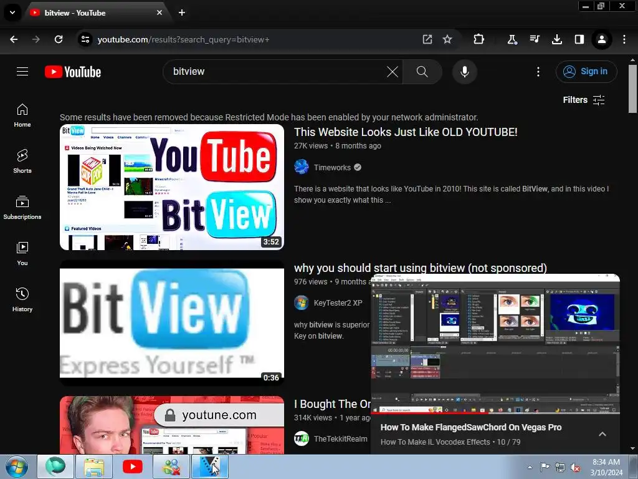Open browser downloads

[x=556, y=39]
